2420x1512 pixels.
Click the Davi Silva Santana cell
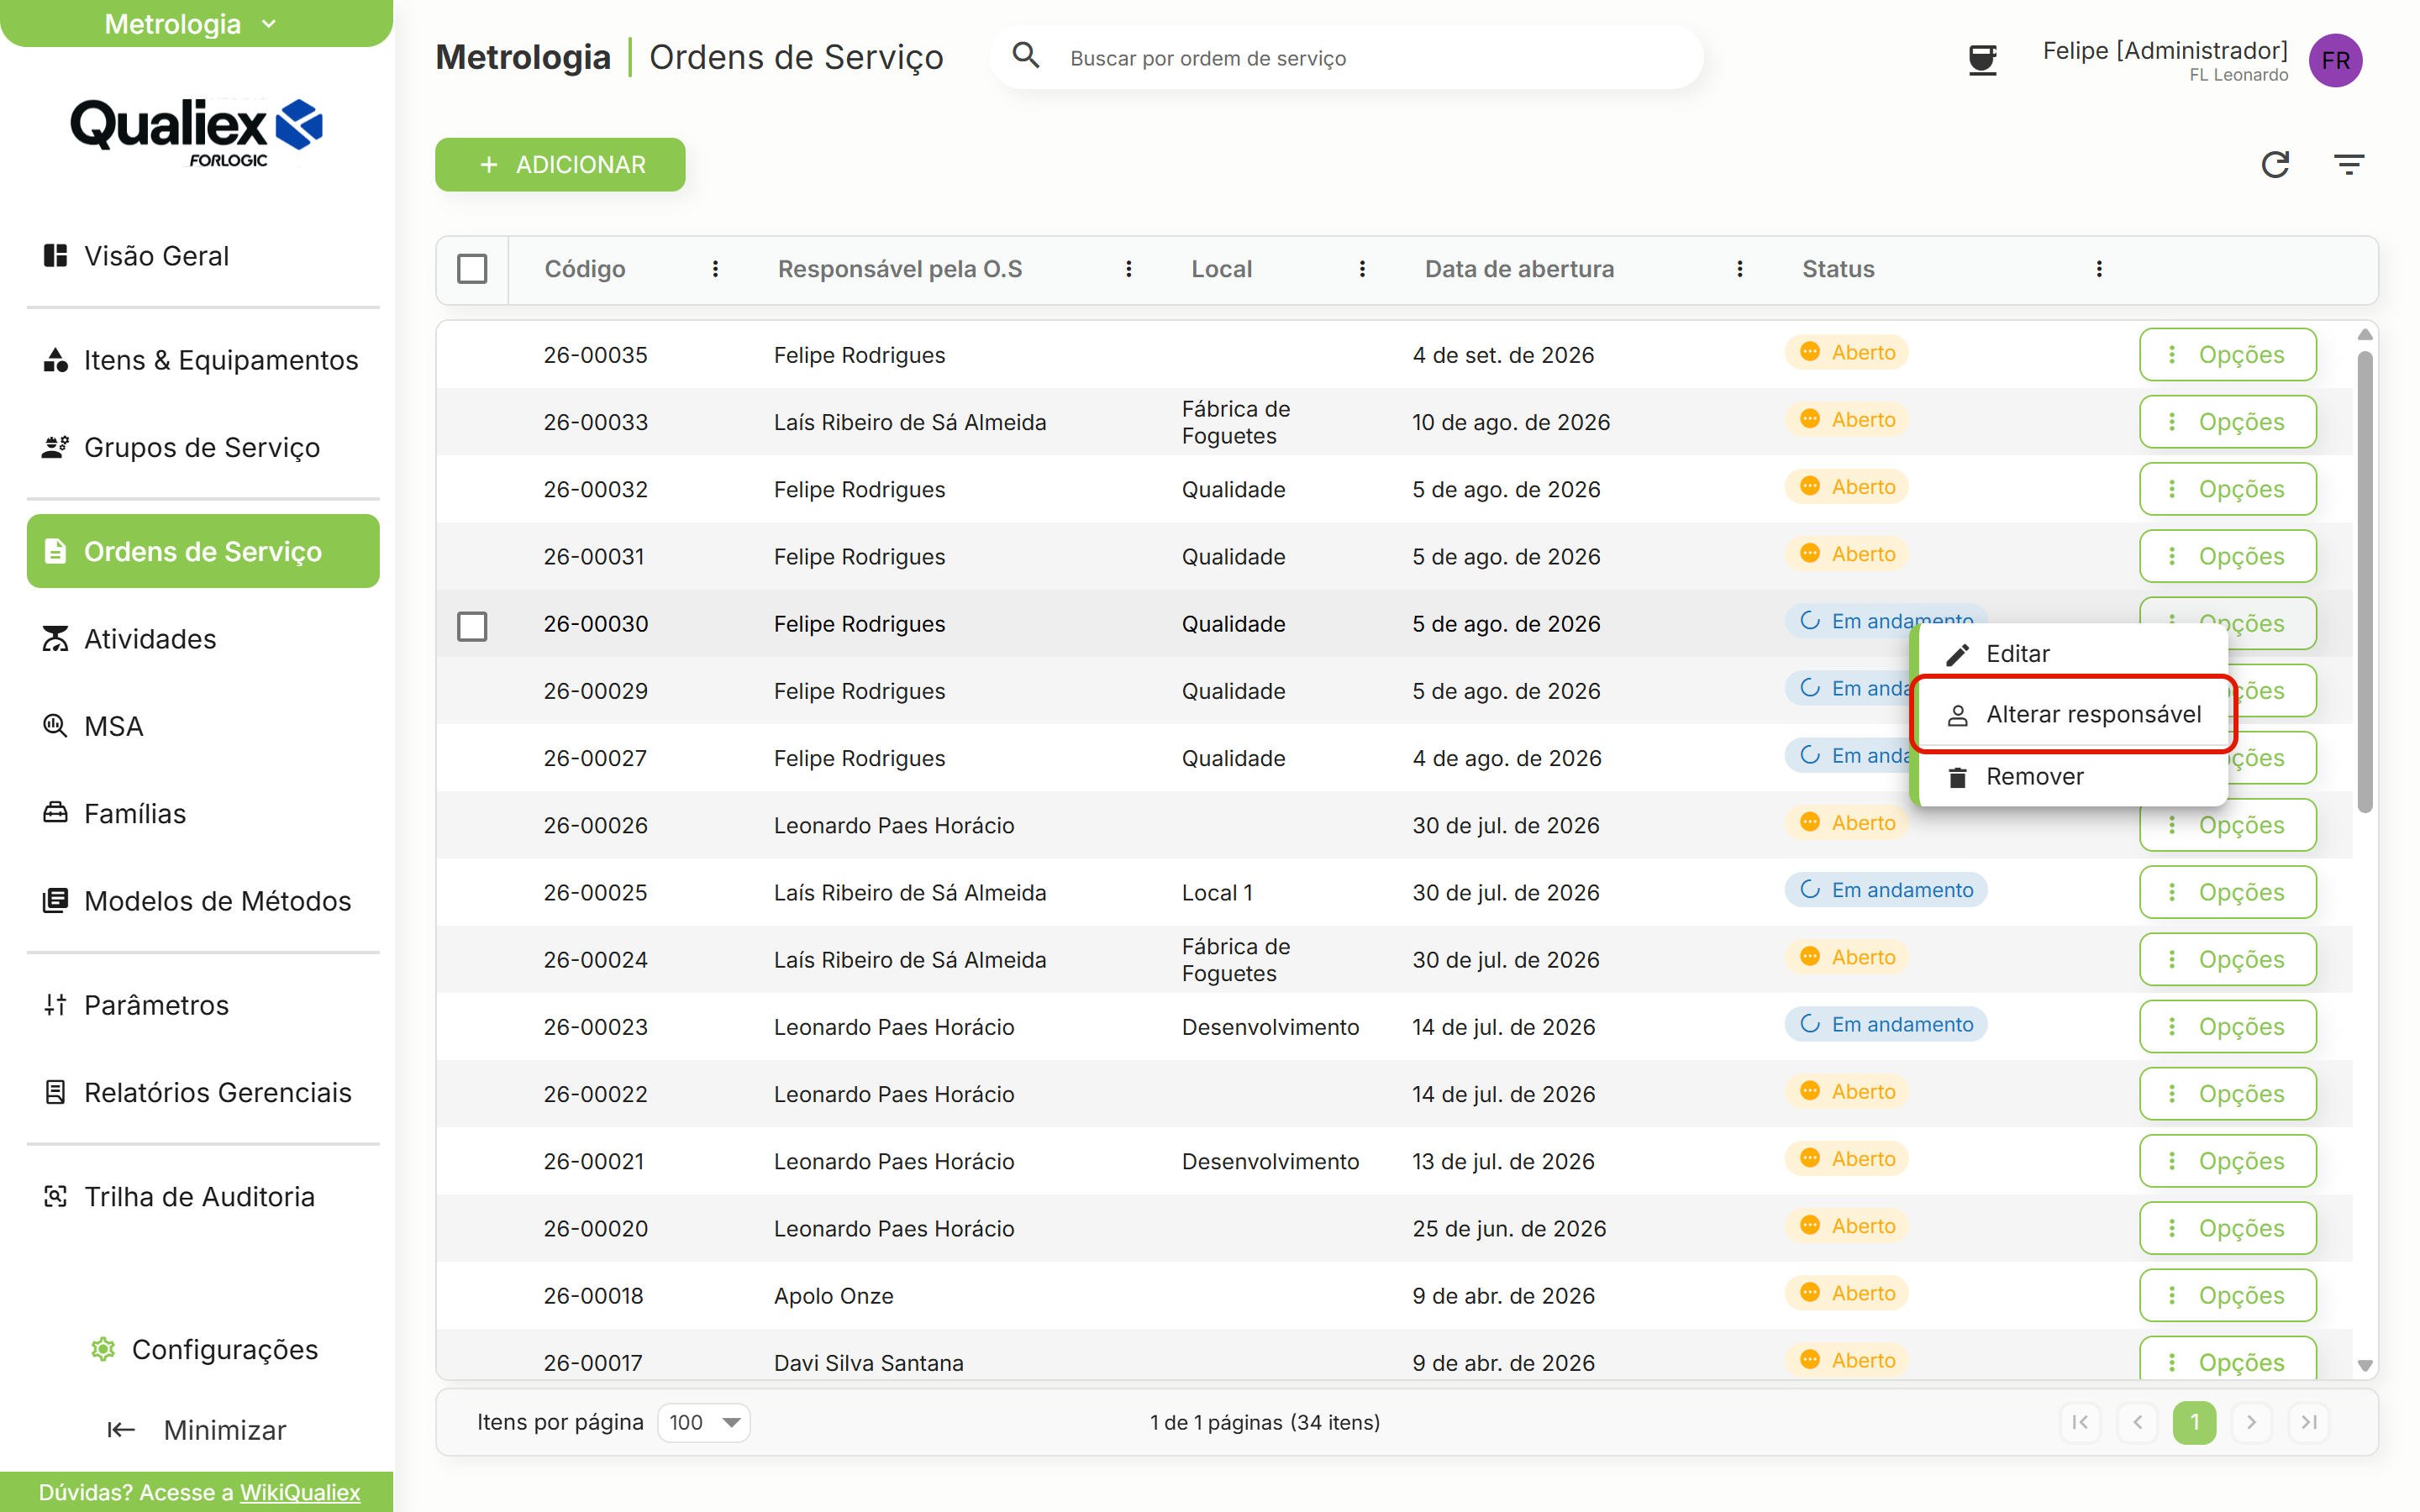868,1363
